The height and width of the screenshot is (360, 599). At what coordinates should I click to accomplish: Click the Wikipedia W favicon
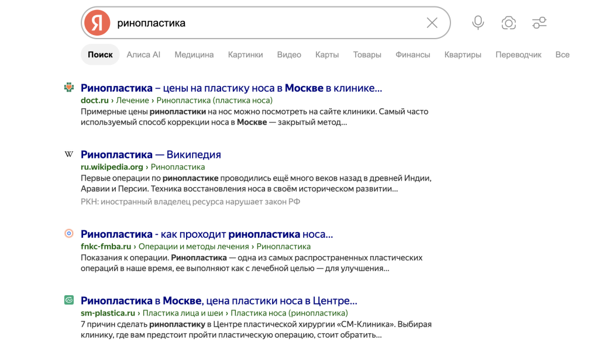click(x=69, y=154)
